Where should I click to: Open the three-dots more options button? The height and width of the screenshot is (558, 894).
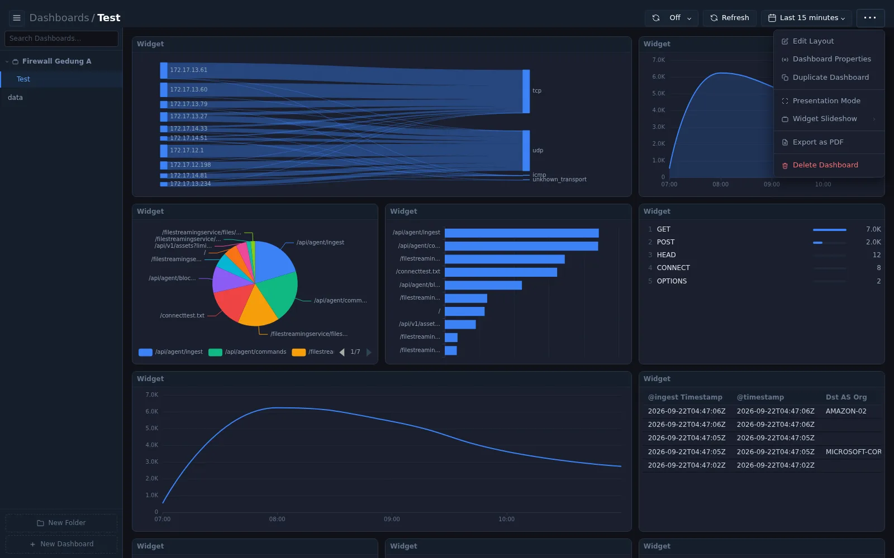coord(870,18)
